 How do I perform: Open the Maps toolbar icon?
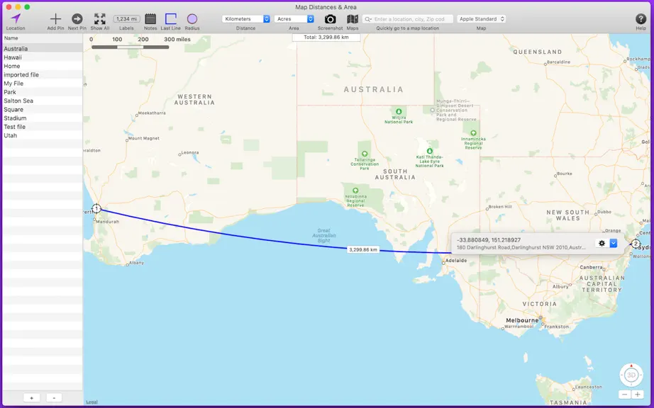click(353, 18)
